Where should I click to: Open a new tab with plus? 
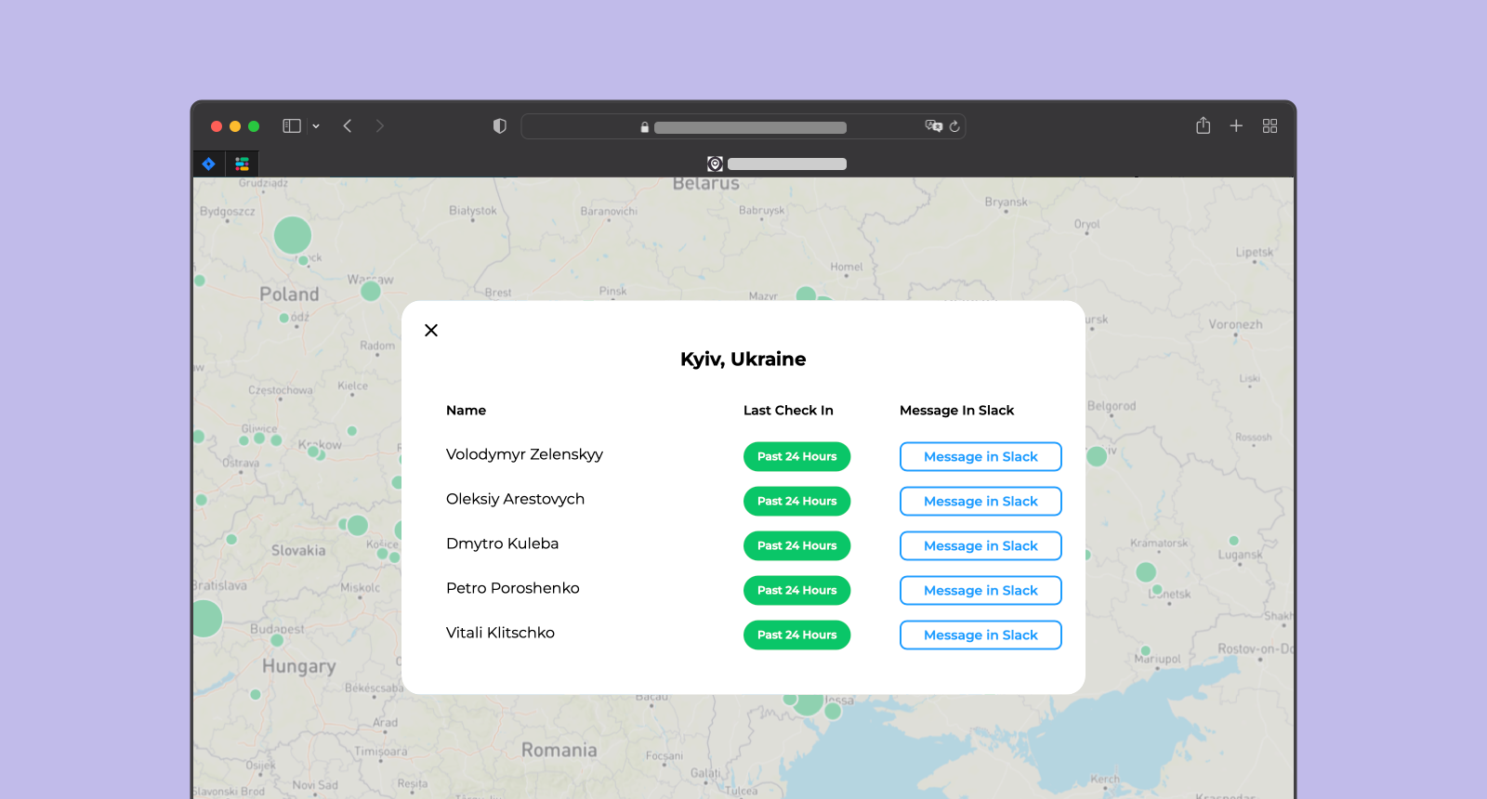(1236, 126)
